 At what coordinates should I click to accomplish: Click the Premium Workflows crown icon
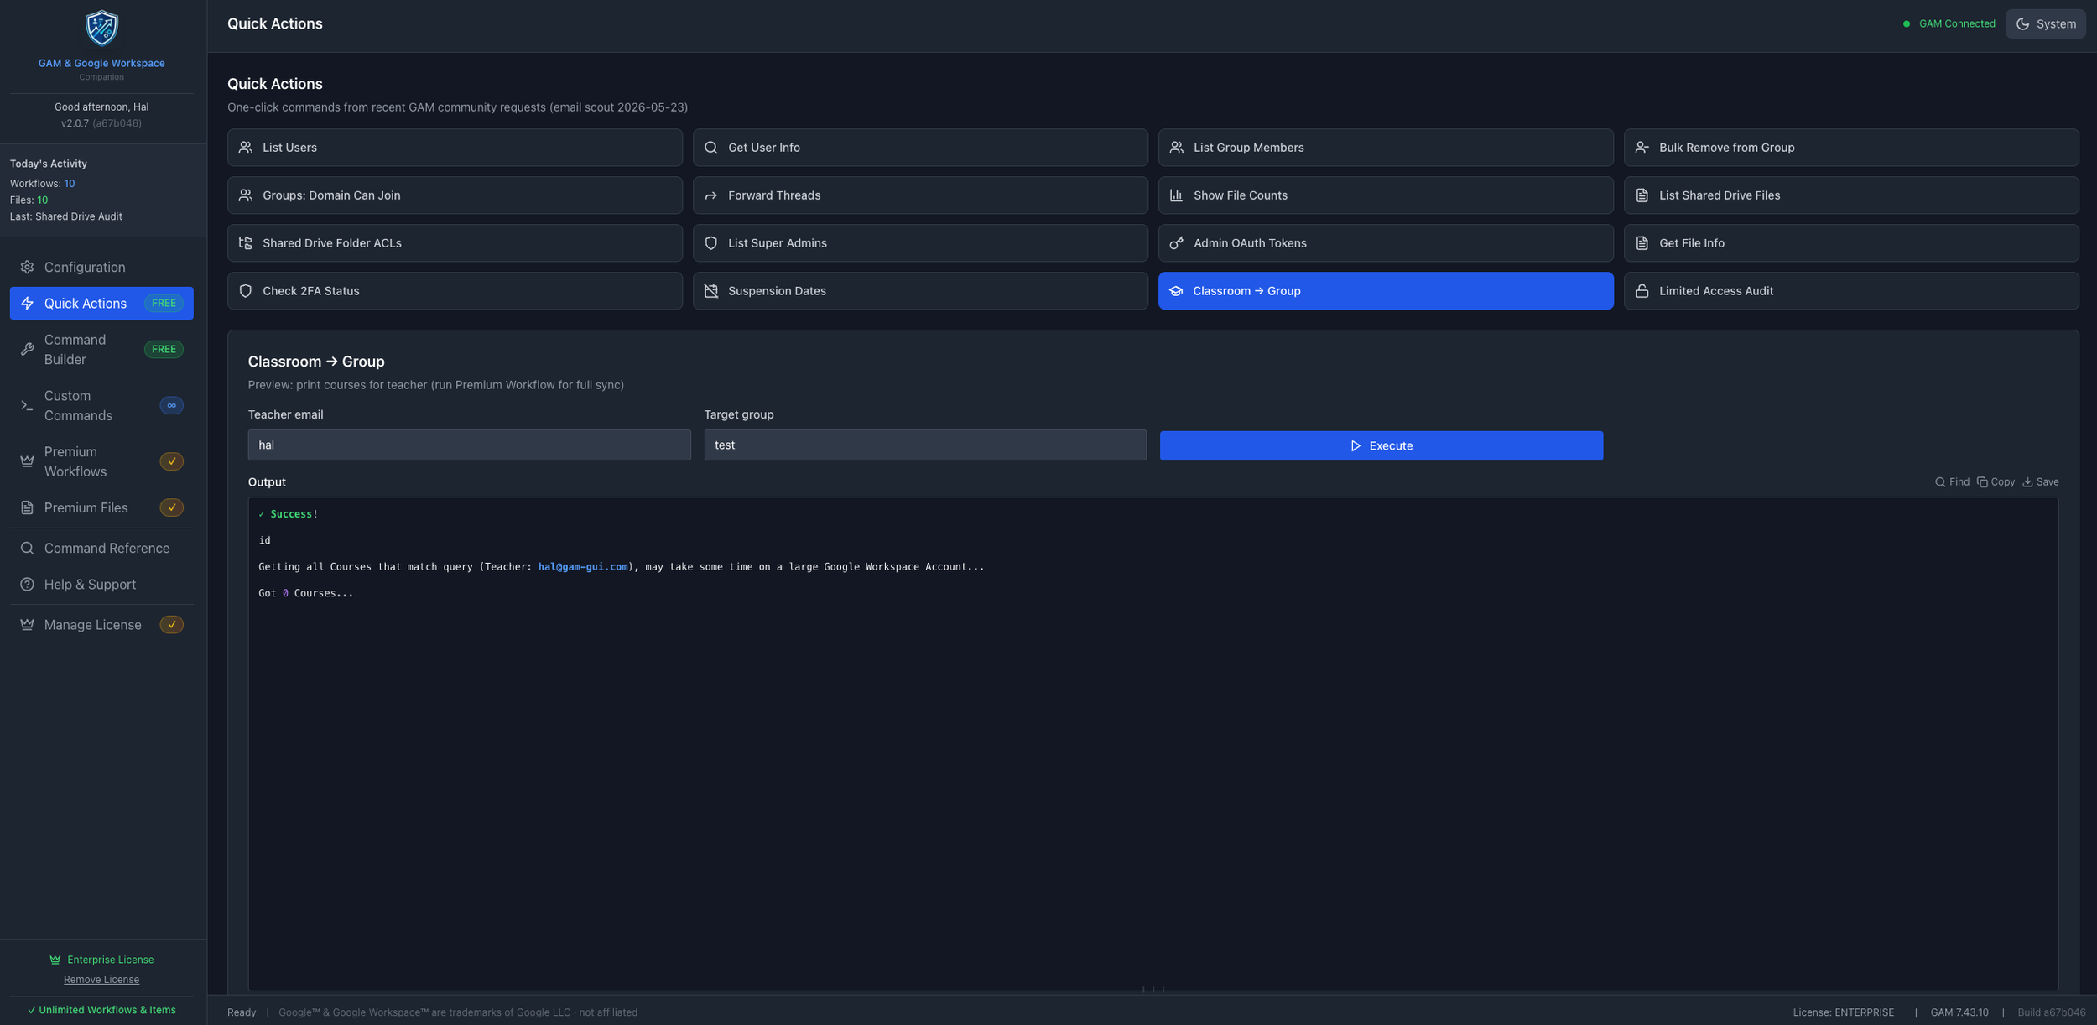[27, 461]
